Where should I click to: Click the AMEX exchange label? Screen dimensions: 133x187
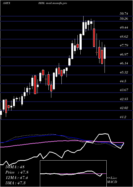point(6,3)
